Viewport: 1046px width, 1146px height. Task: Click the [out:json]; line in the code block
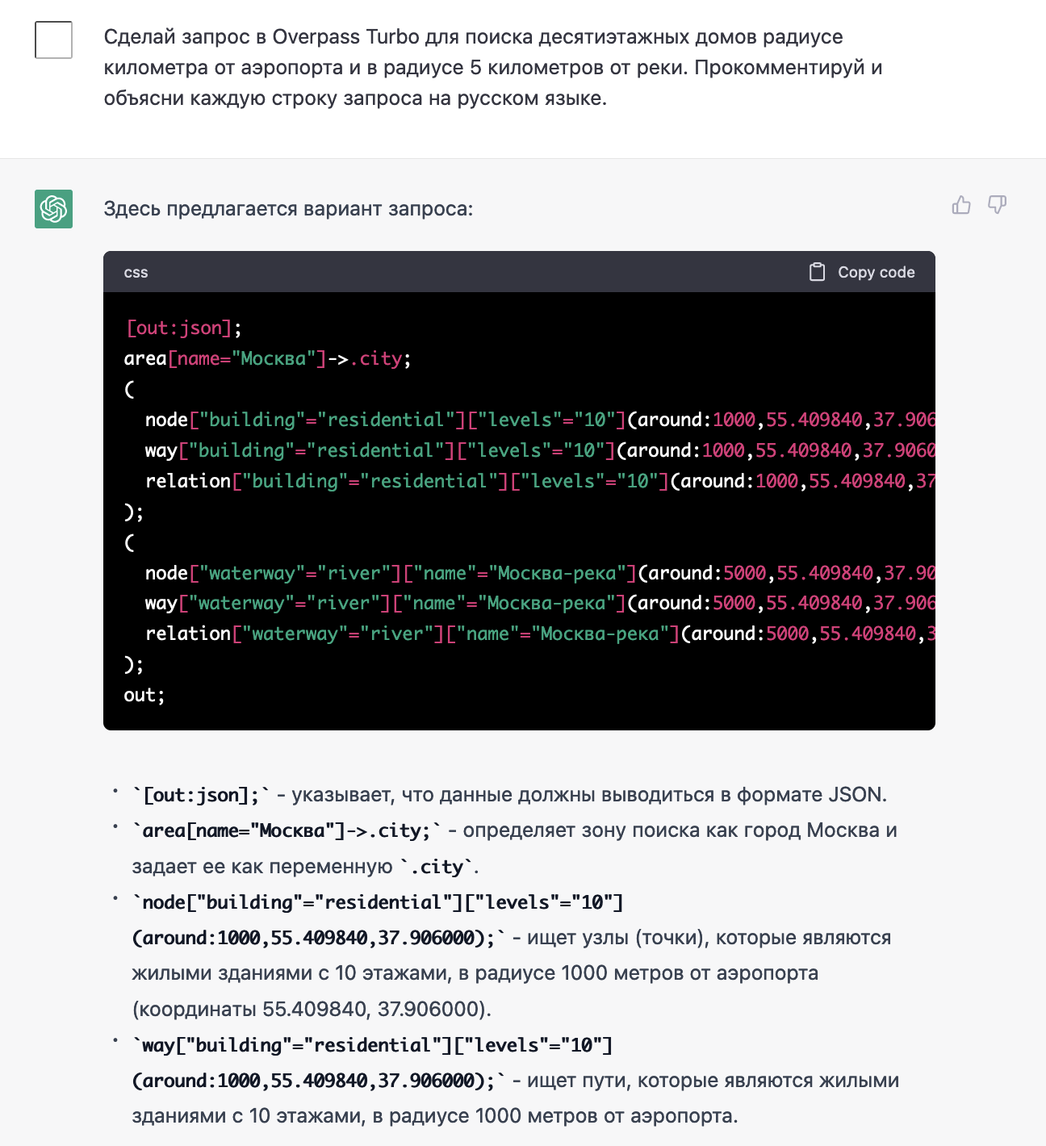(x=183, y=328)
